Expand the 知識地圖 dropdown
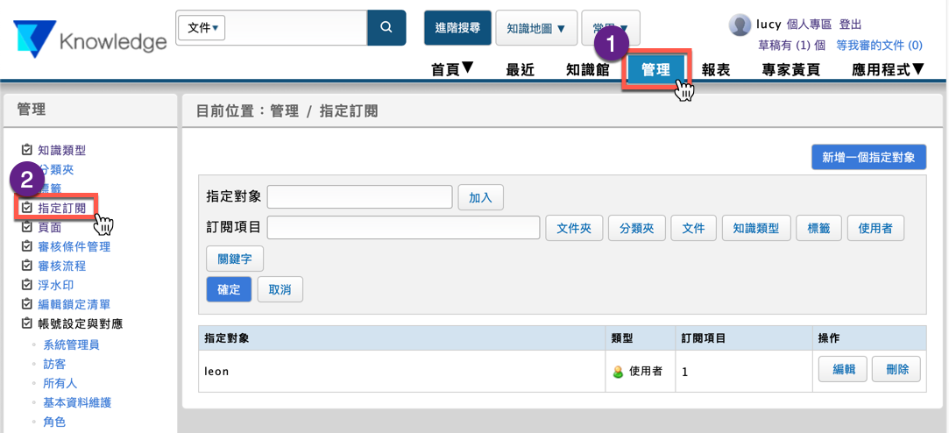The width and height of the screenshot is (949, 433). (536, 28)
